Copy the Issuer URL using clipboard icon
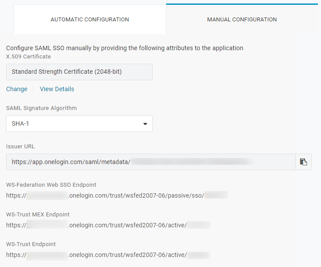 (x=304, y=162)
